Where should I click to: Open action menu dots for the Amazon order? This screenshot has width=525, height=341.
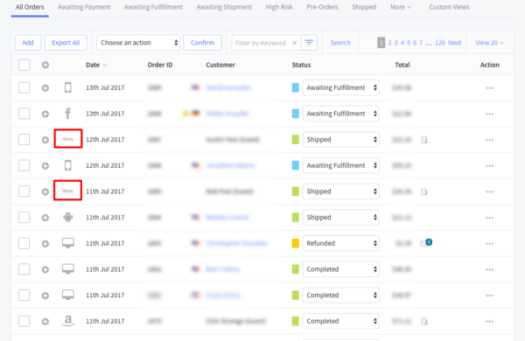click(489, 322)
